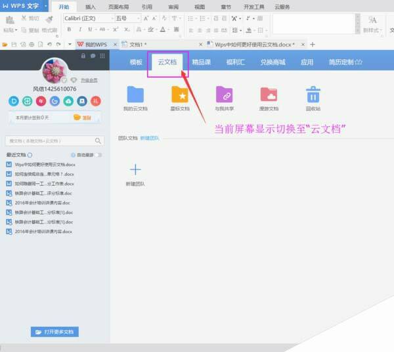The height and width of the screenshot is (352, 394).
Task: Expand the quick access toolbar dropdown arrow
Action: point(70,45)
